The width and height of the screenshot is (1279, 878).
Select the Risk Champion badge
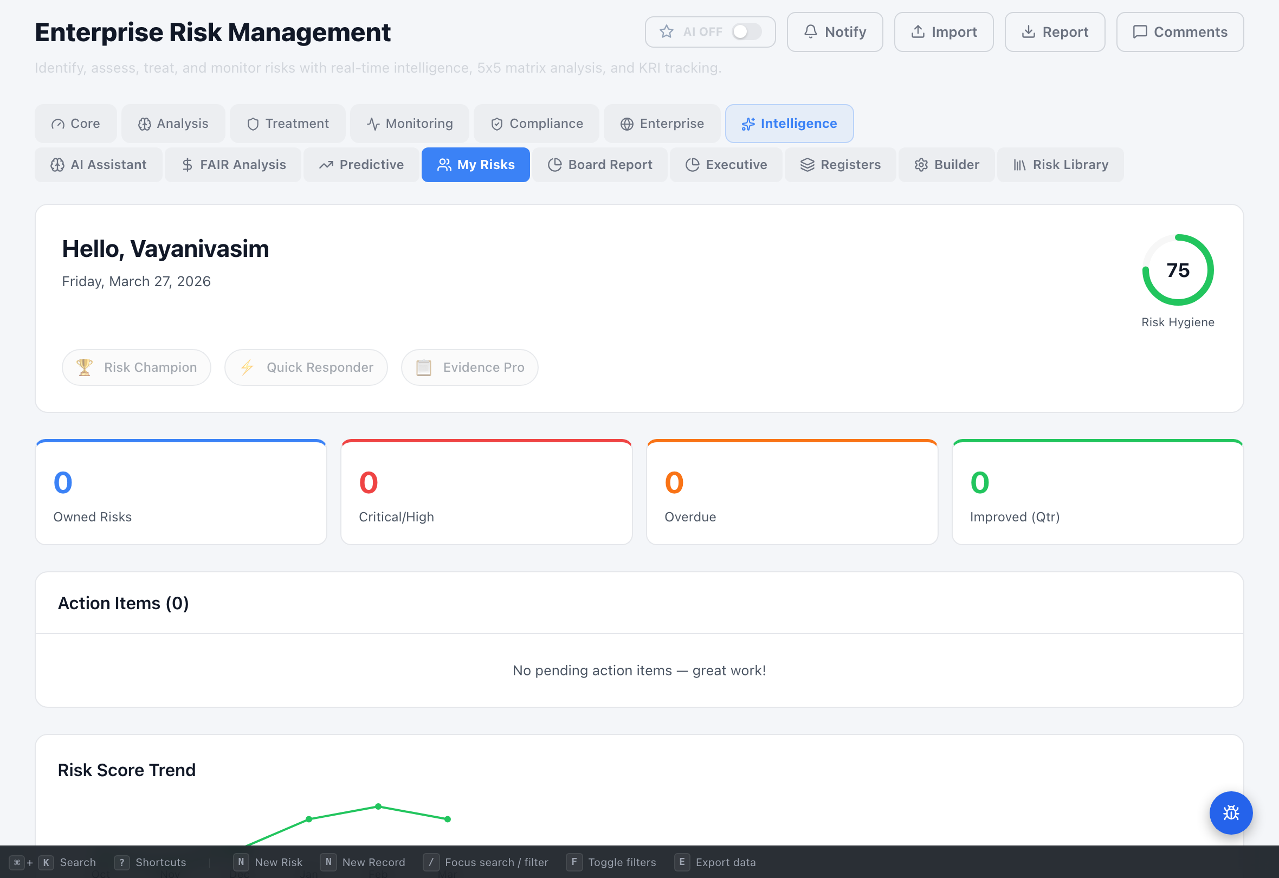tap(137, 367)
